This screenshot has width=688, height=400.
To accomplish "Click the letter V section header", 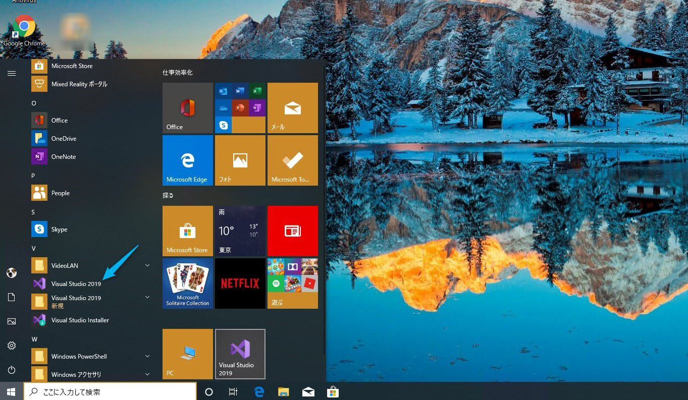I will [x=34, y=248].
